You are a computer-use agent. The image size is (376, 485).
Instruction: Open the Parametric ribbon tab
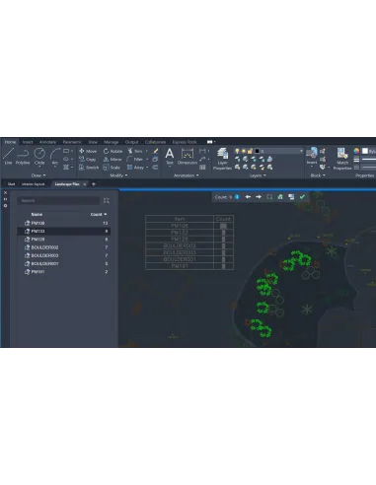(x=72, y=142)
